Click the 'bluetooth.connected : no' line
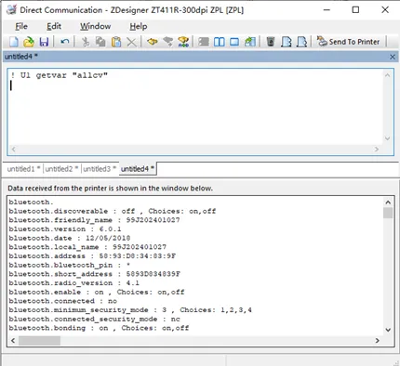The image size is (400, 366). (62, 301)
